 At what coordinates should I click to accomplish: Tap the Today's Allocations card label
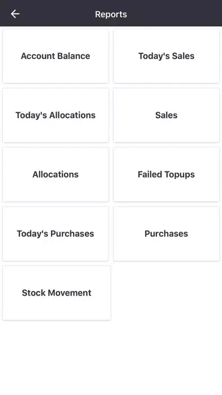click(55, 115)
